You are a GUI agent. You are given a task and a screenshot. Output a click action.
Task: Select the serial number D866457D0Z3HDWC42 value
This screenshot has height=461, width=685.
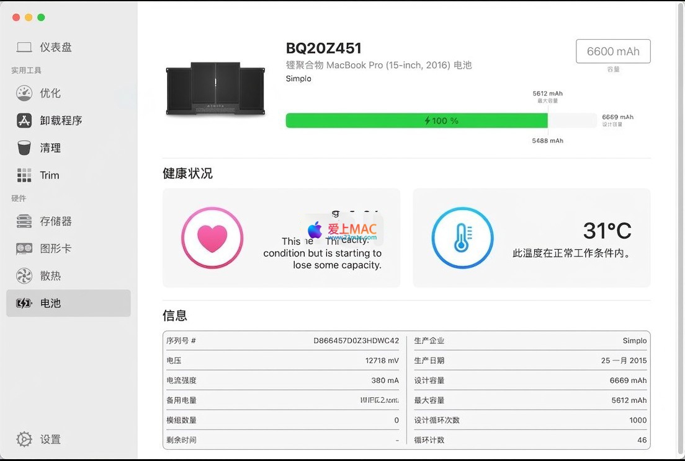tap(356, 341)
